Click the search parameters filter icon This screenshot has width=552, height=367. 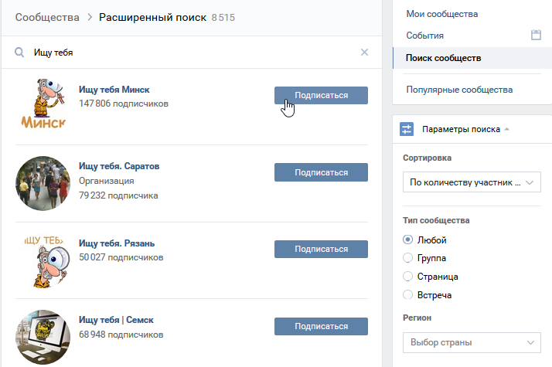pos(407,129)
